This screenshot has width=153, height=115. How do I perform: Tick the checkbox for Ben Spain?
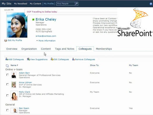coord(7,110)
